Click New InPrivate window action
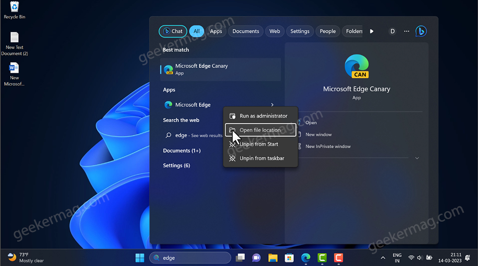The image size is (478, 266). pos(328,146)
